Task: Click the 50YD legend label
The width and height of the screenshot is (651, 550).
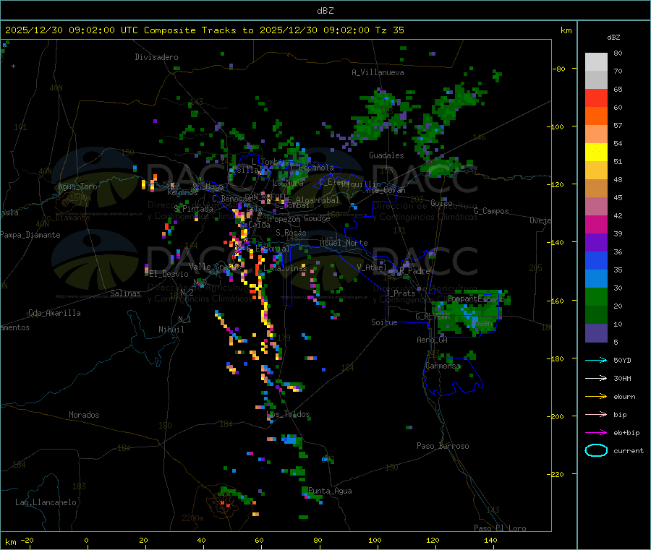Action: 622,360
